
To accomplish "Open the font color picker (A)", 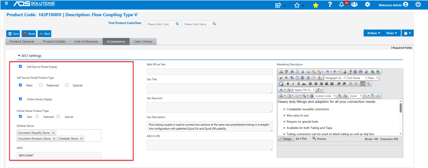I will (281, 90).
